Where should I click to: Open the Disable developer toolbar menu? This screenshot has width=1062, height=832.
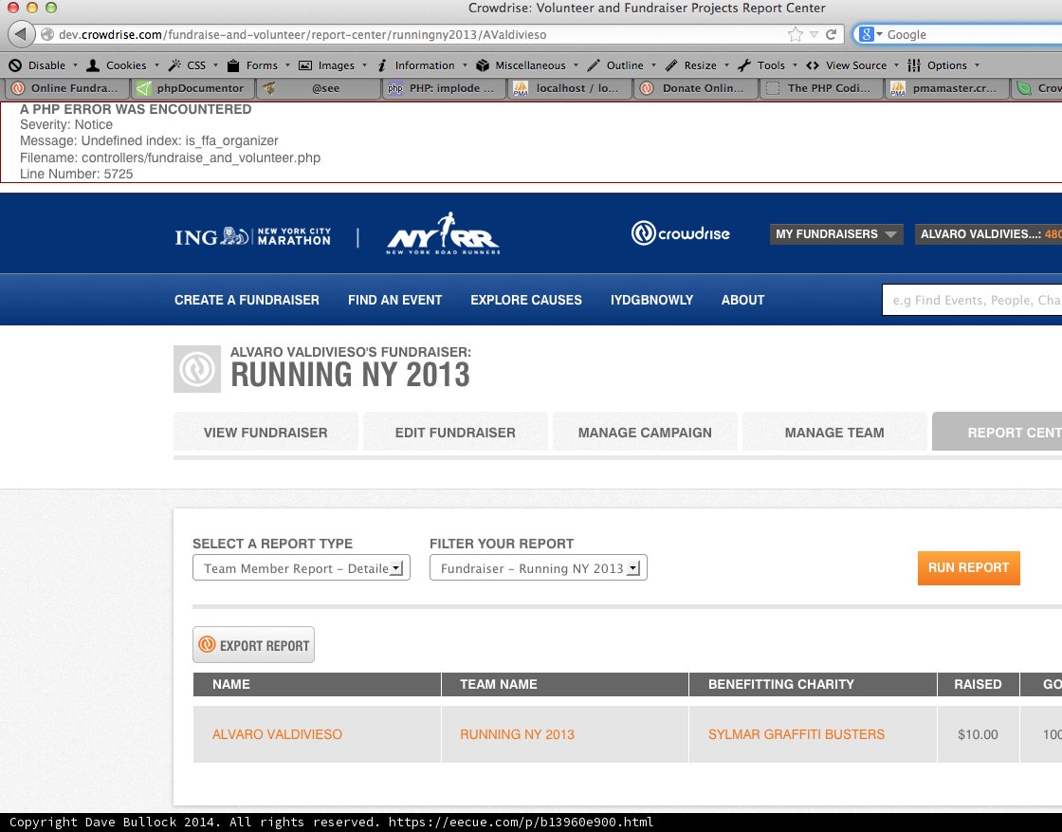click(43, 65)
